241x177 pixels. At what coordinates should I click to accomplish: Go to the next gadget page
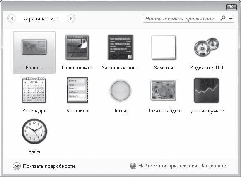70,19
